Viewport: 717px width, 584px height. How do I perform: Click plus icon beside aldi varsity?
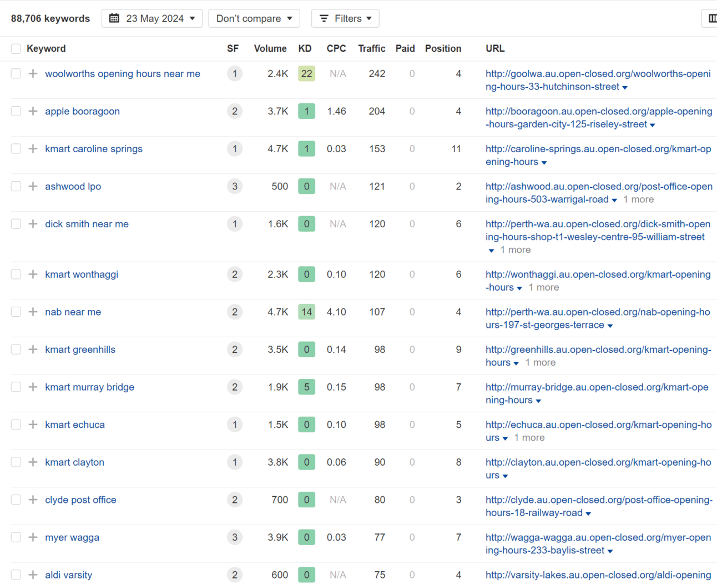click(x=33, y=575)
